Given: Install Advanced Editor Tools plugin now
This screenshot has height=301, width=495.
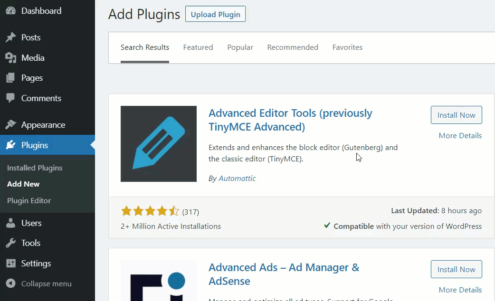Looking at the screenshot, I should pyautogui.click(x=456, y=115).
